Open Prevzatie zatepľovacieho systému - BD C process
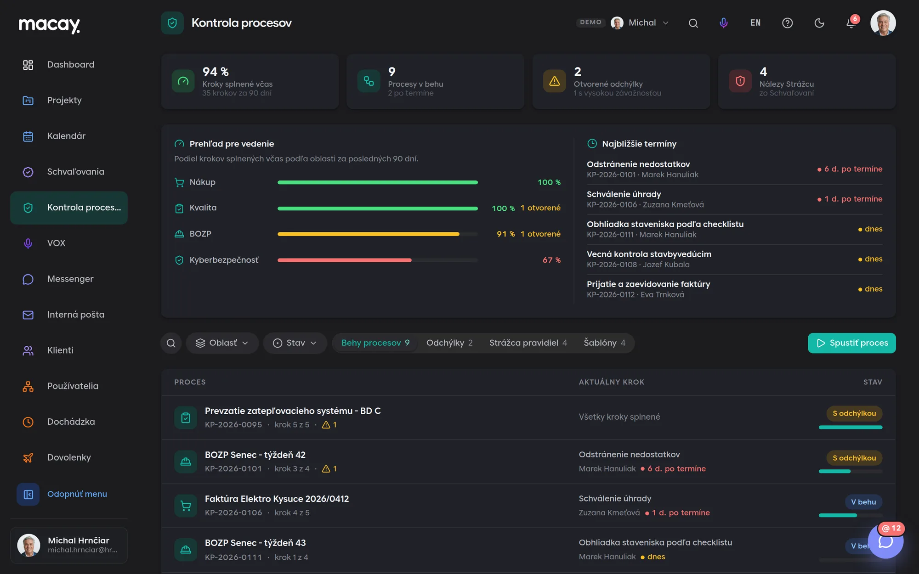 click(528, 418)
